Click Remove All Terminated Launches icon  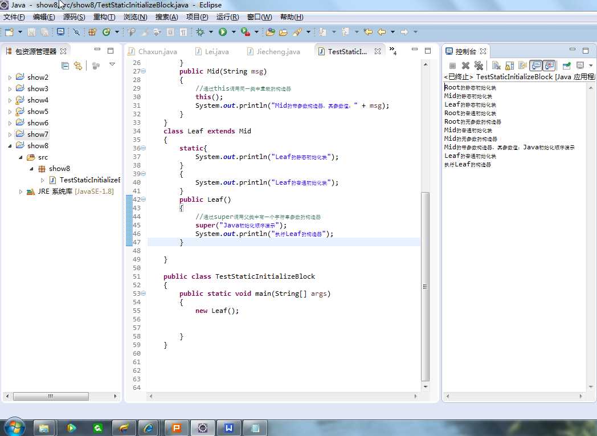click(x=479, y=66)
